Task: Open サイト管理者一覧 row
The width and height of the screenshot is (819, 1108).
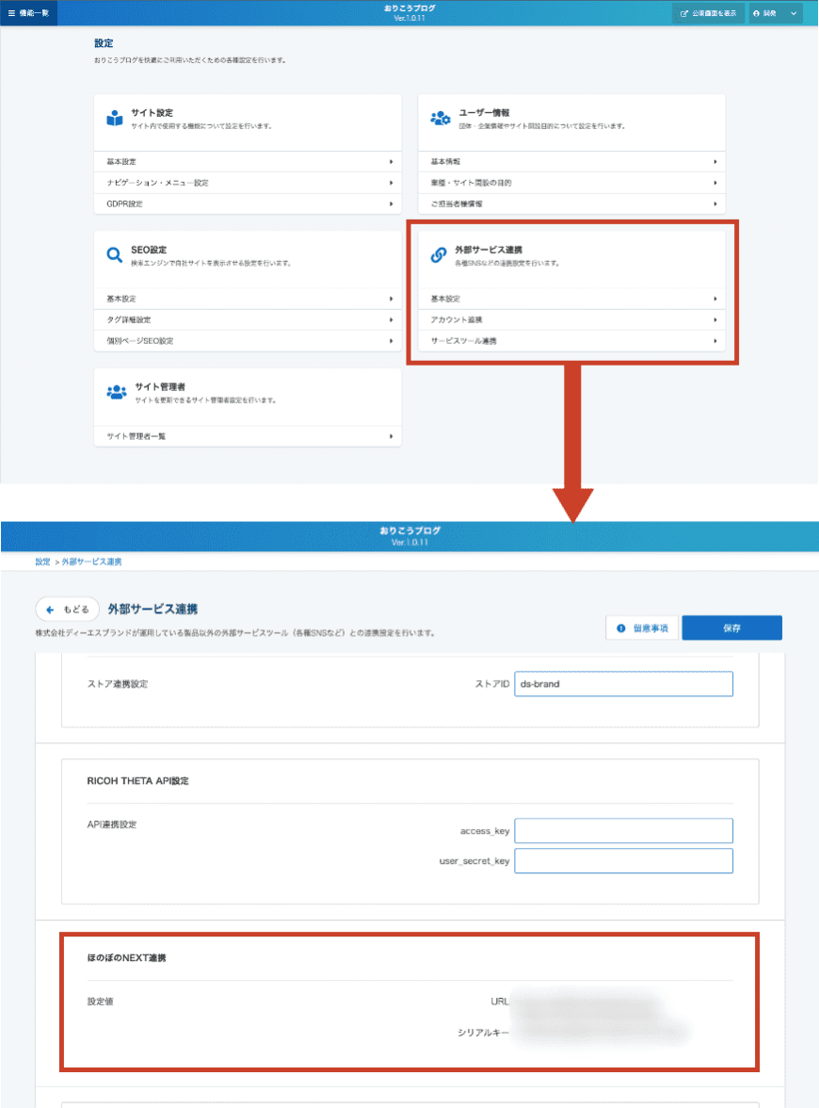Action: pos(248,437)
